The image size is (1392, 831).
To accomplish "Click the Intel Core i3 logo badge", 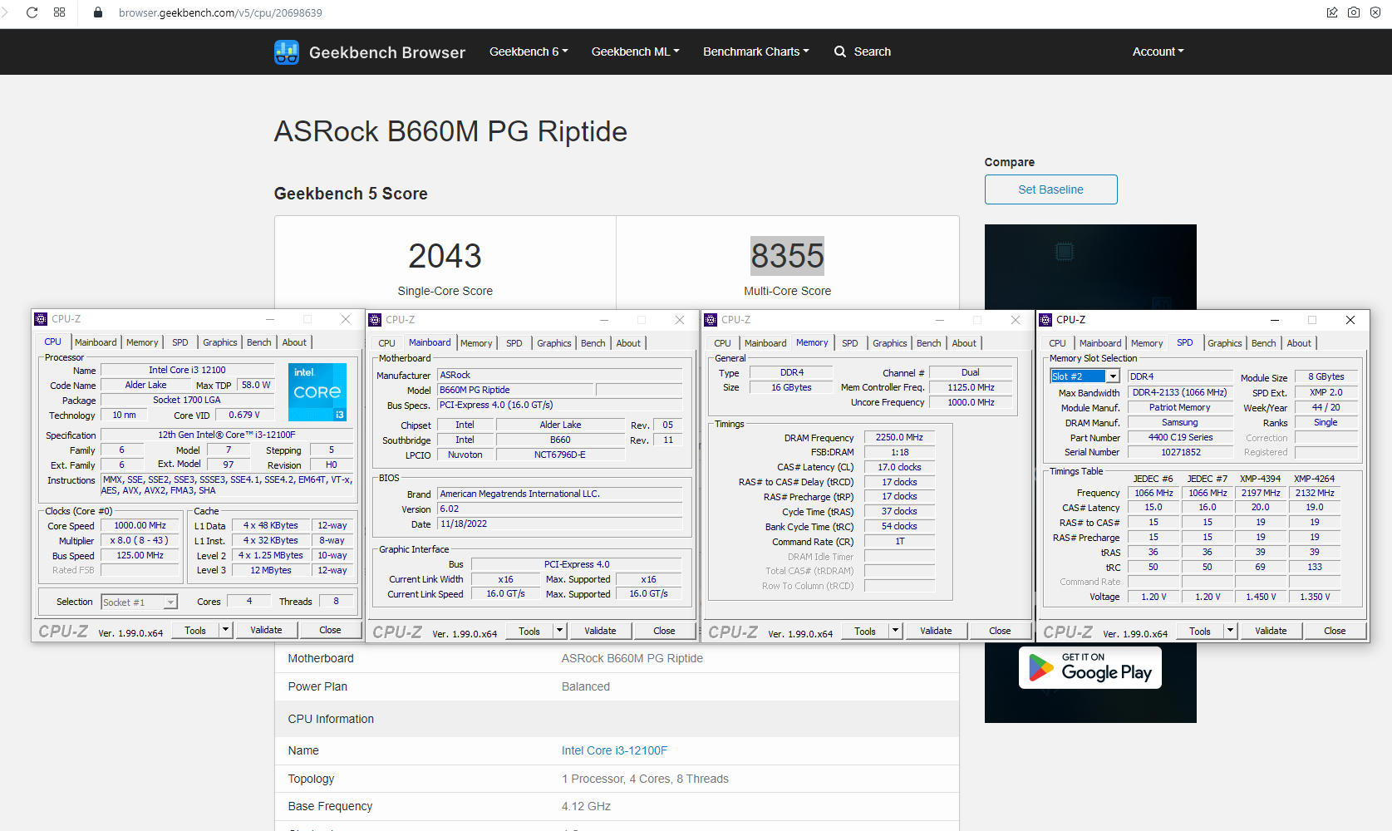I will point(317,392).
